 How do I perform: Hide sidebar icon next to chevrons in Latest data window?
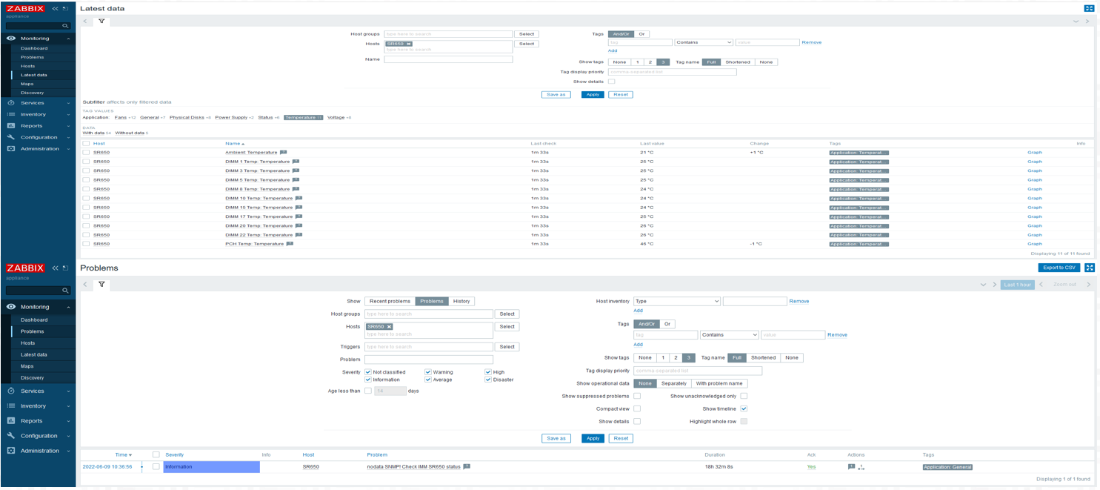click(65, 9)
